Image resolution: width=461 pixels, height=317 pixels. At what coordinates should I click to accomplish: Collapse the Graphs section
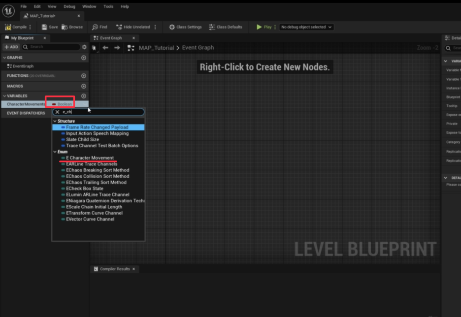[x=4, y=58]
